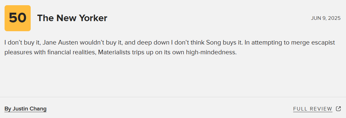The image size is (346, 118).
Task: Open the By Justin Chang author link
Action: tap(25, 109)
